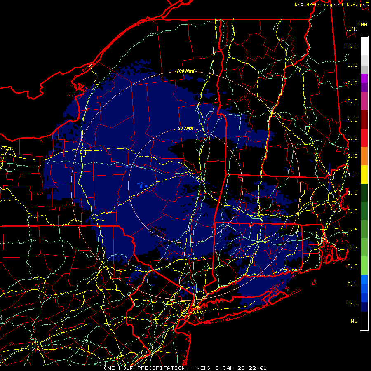371x371 pixels.
Task: Pick the pink legend swatch beside 5.0
Action: click(364, 101)
